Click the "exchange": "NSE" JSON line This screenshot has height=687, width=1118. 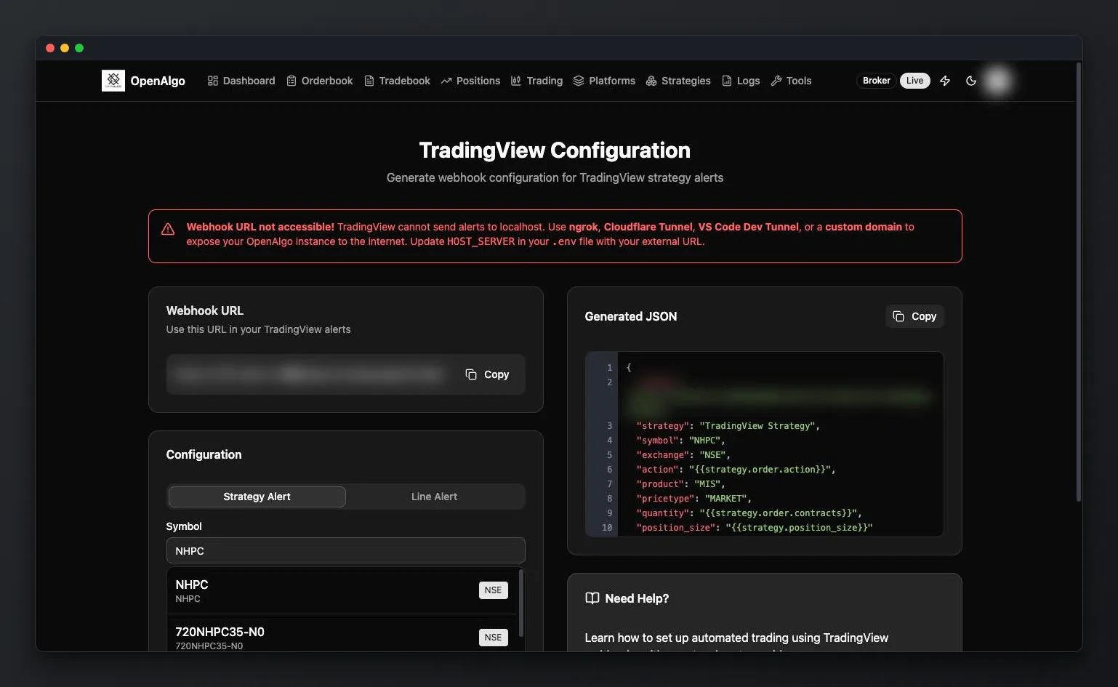(683, 455)
